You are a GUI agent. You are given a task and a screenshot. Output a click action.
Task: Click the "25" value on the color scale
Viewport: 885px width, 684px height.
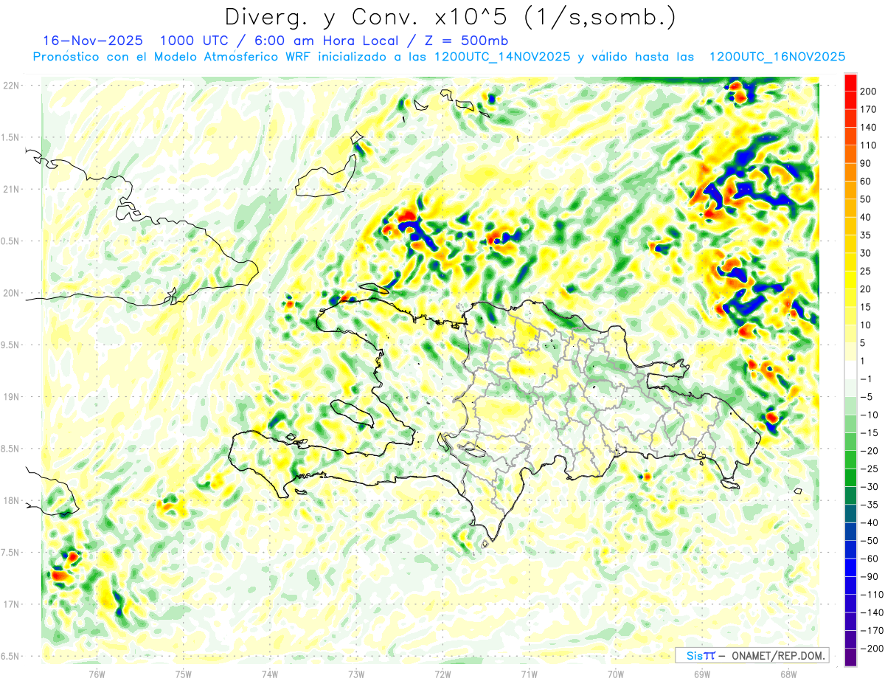867,272
